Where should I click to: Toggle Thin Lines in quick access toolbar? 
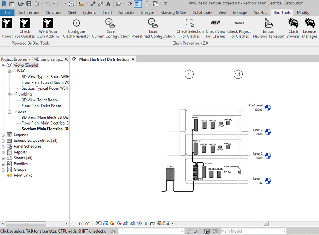click(138, 4)
